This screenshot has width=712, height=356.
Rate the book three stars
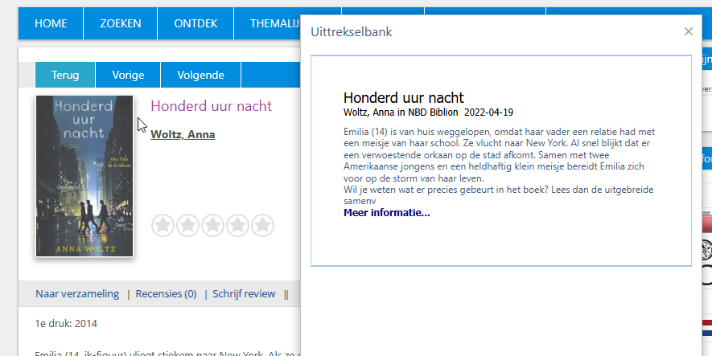(x=213, y=225)
